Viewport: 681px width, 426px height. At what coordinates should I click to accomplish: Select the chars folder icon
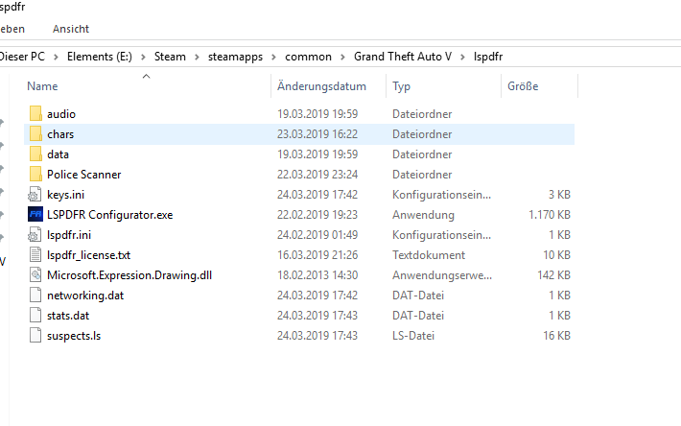coord(35,134)
